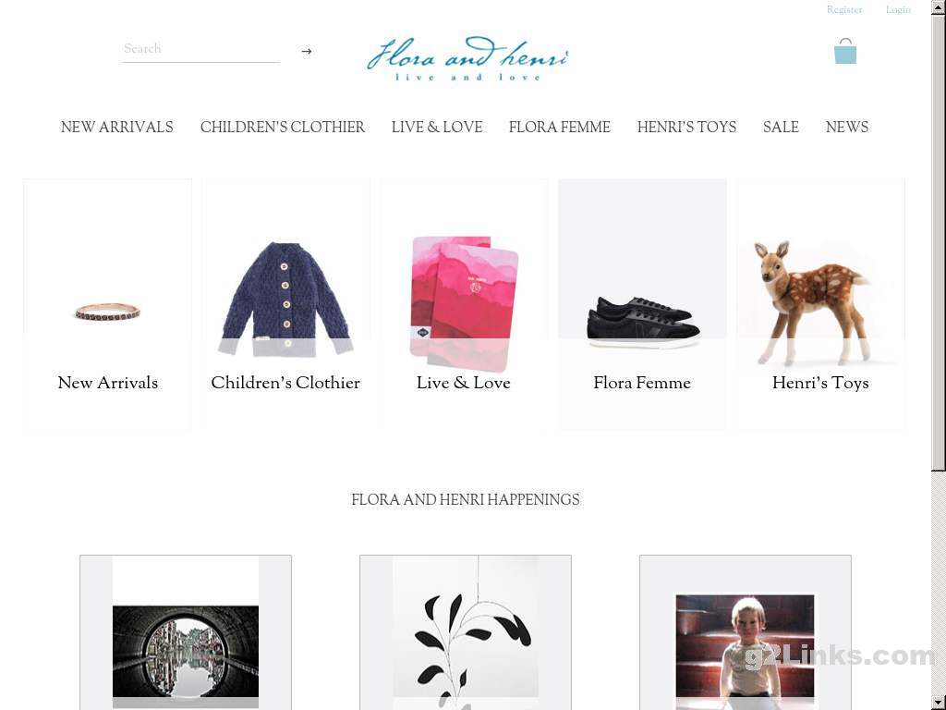Select the pink cards Live & Love tile
This screenshot has height=710, width=946.
[x=464, y=303]
